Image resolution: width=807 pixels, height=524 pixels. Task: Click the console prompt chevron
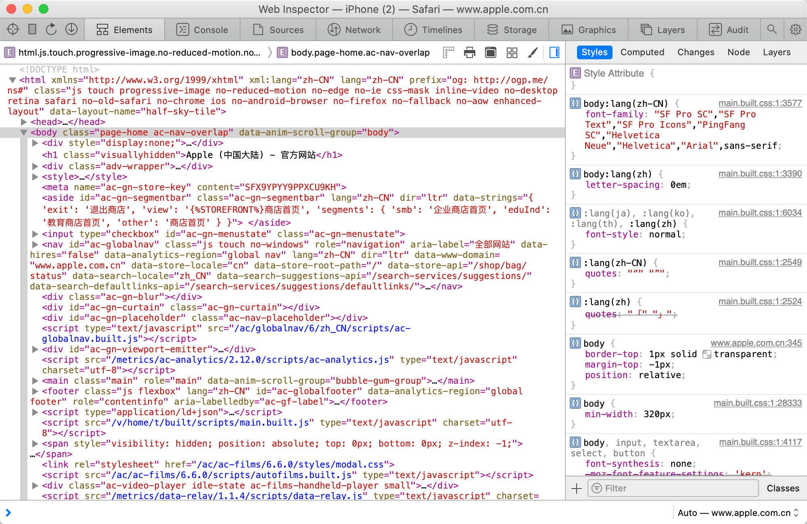(x=8, y=513)
